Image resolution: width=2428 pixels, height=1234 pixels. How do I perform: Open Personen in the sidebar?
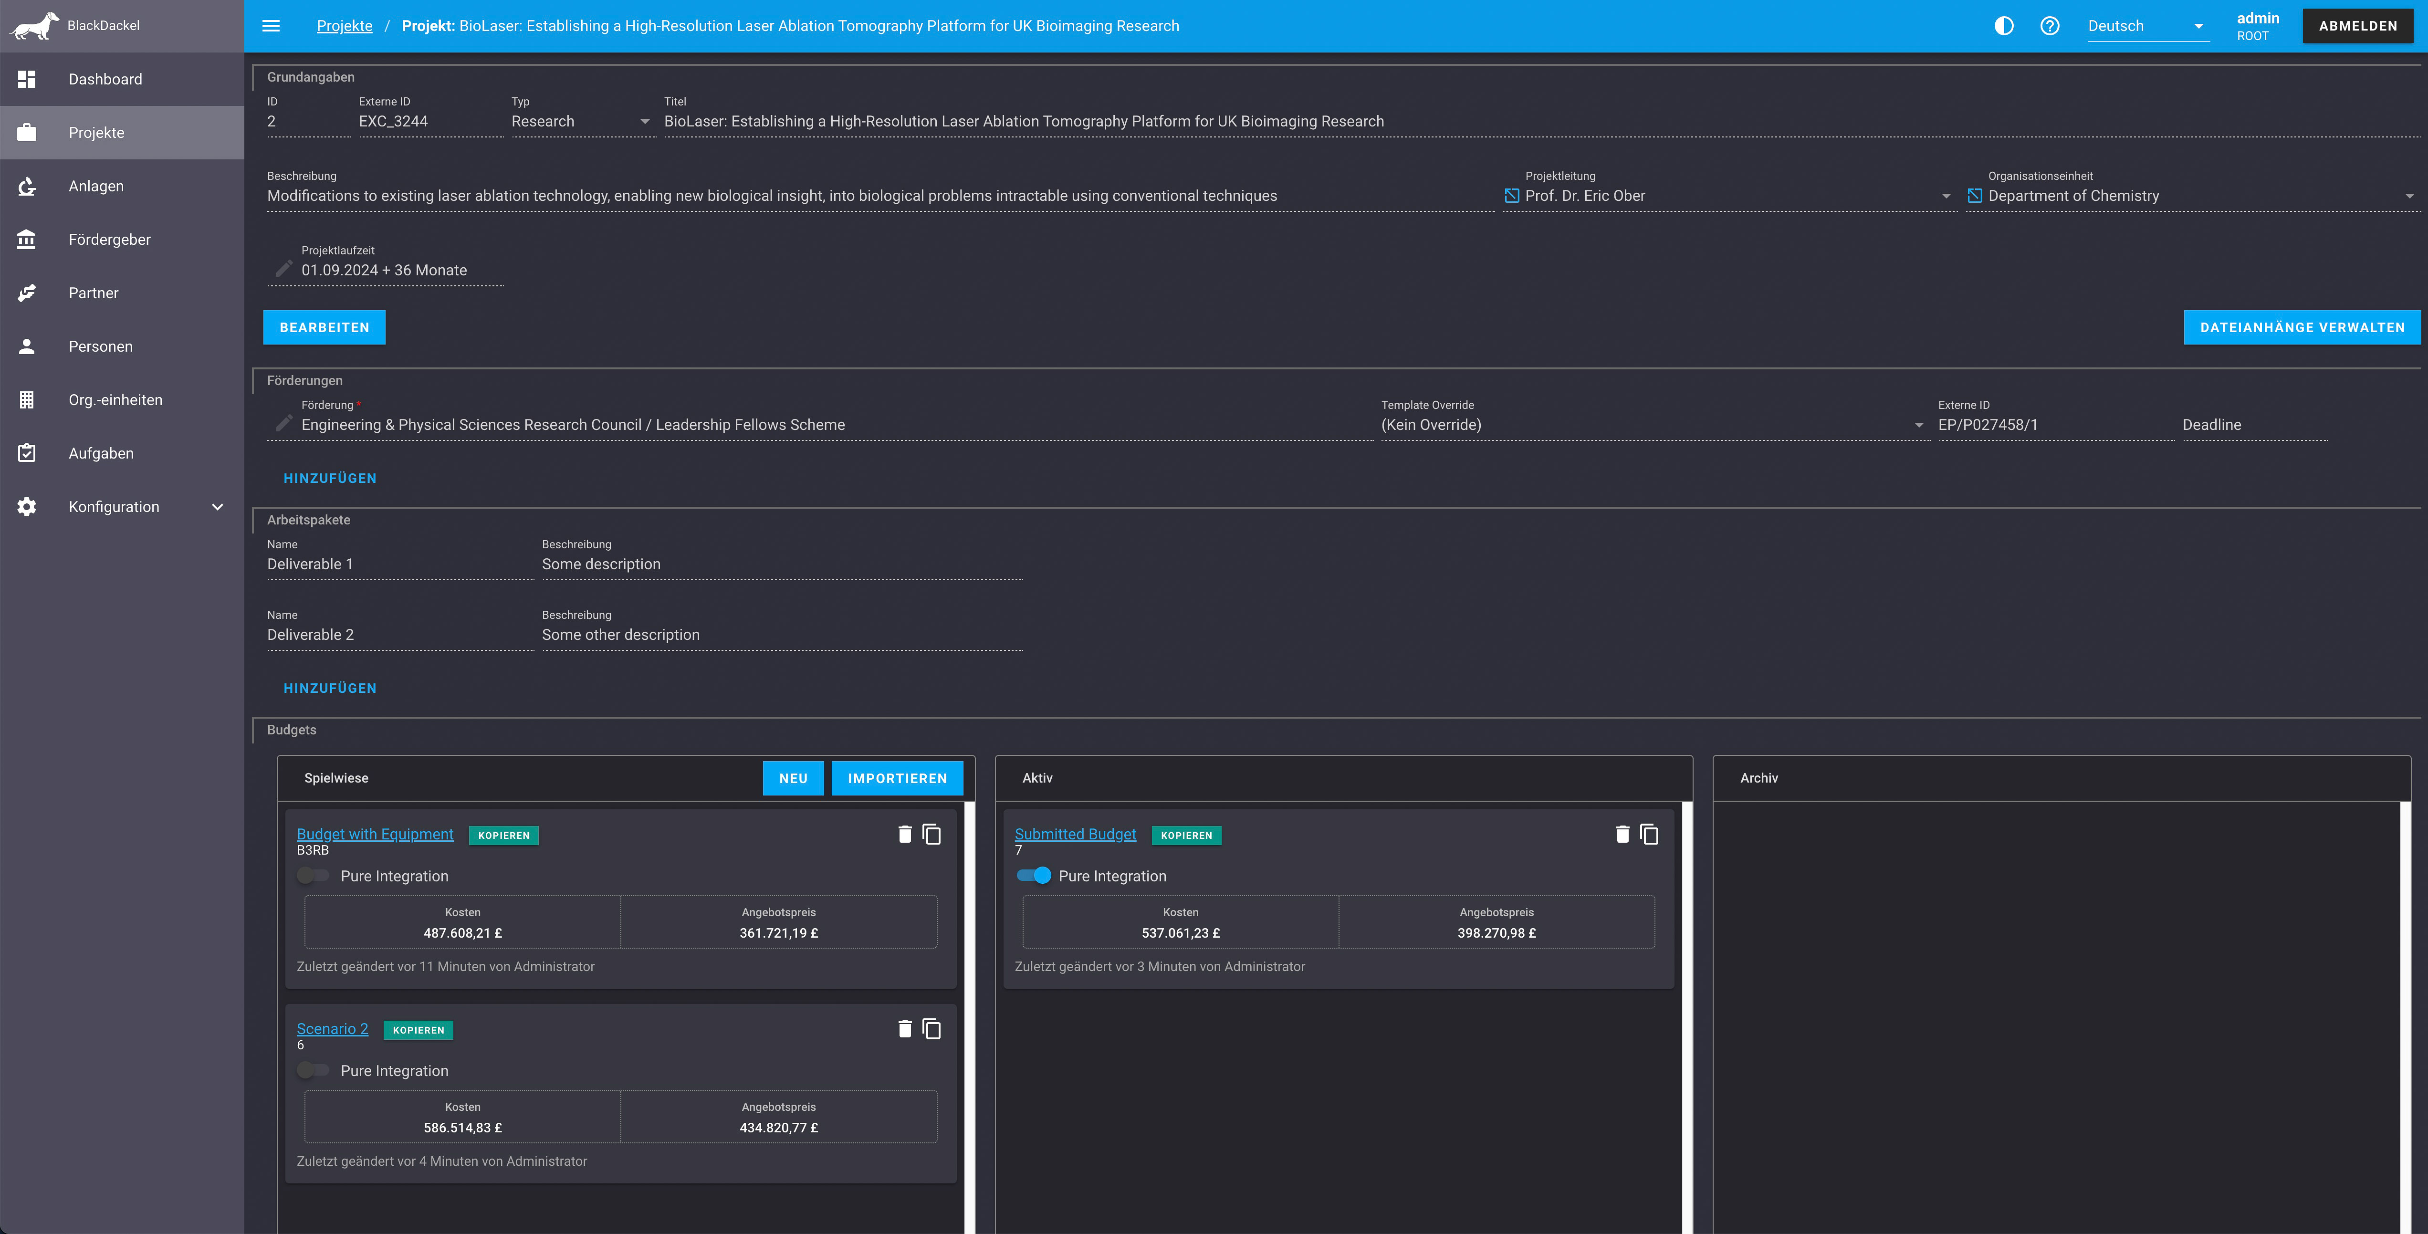(122, 346)
